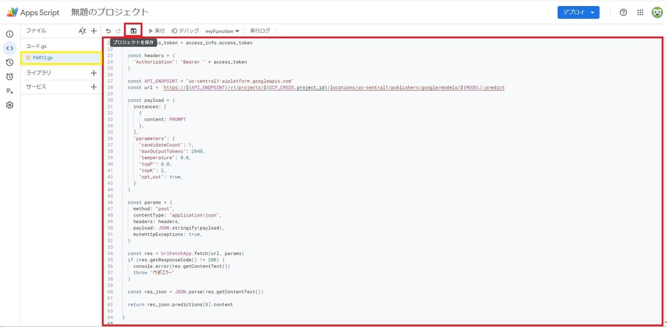Click the method post line
The height and width of the screenshot is (327, 667).
pyautogui.click(x=153, y=209)
